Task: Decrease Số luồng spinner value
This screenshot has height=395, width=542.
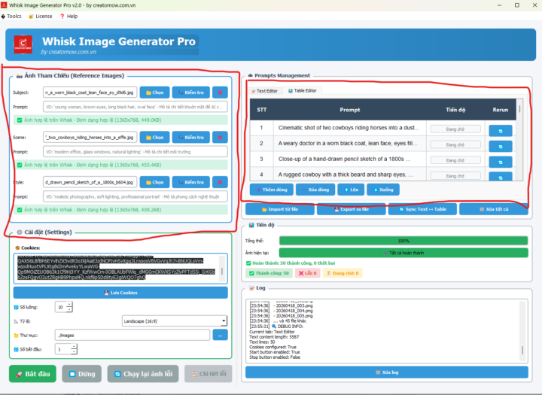Action: point(69,309)
